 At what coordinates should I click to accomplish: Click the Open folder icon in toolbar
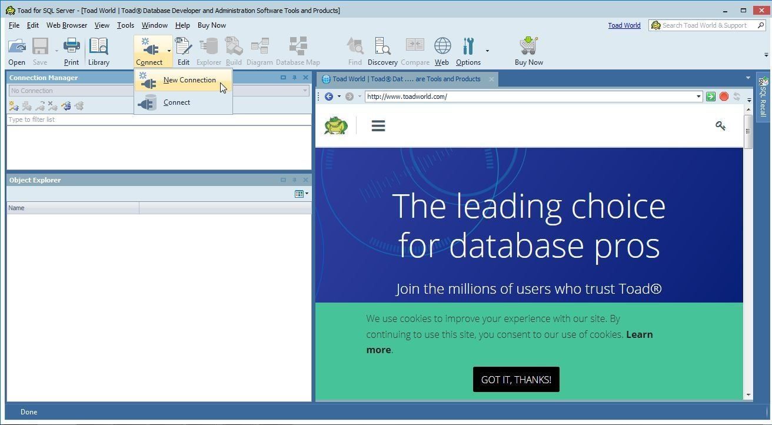[16, 47]
